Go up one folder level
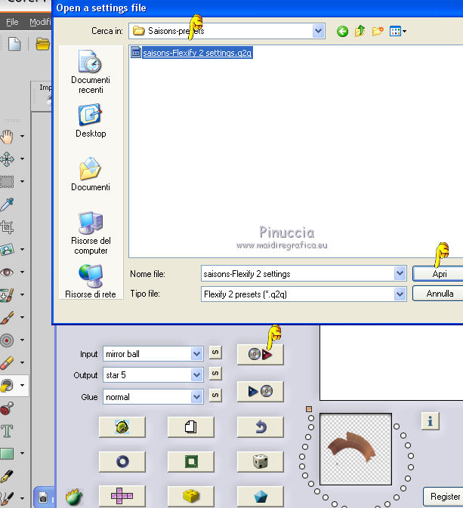This screenshot has height=508, width=463. click(x=360, y=32)
